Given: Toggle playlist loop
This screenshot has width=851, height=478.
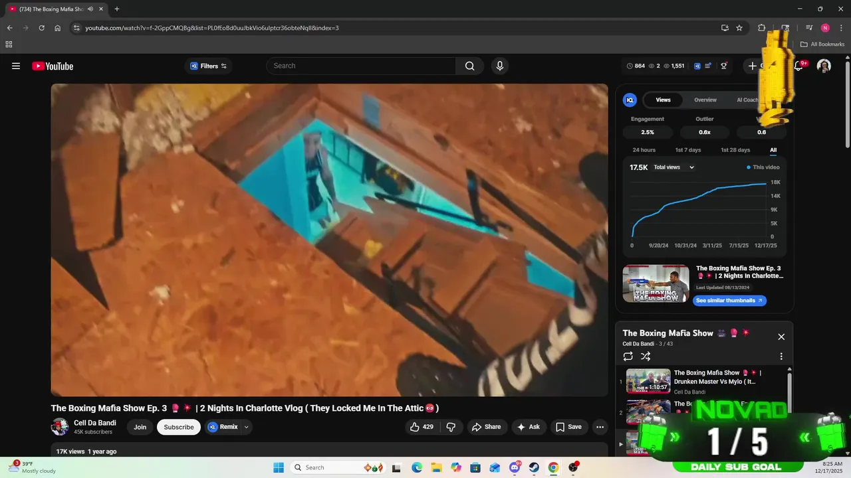Looking at the screenshot, I should pyautogui.click(x=628, y=357).
